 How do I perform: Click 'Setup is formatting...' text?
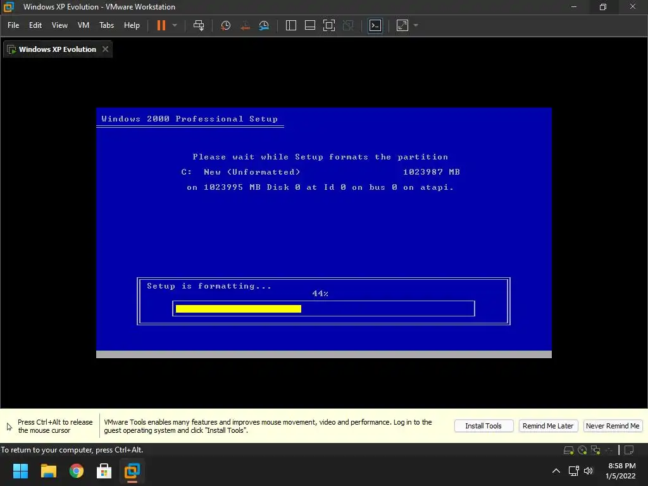[209, 286]
